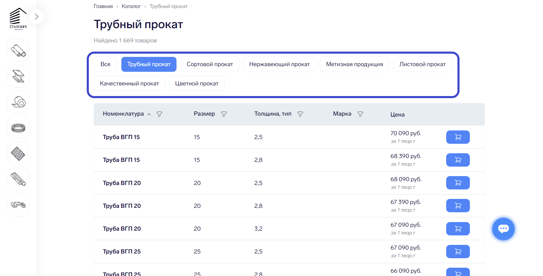The width and height of the screenshot is (543, 276).
Task: Open Труба ВГП 15 item priced 68 390 руб.
Action: pos(121,160)
